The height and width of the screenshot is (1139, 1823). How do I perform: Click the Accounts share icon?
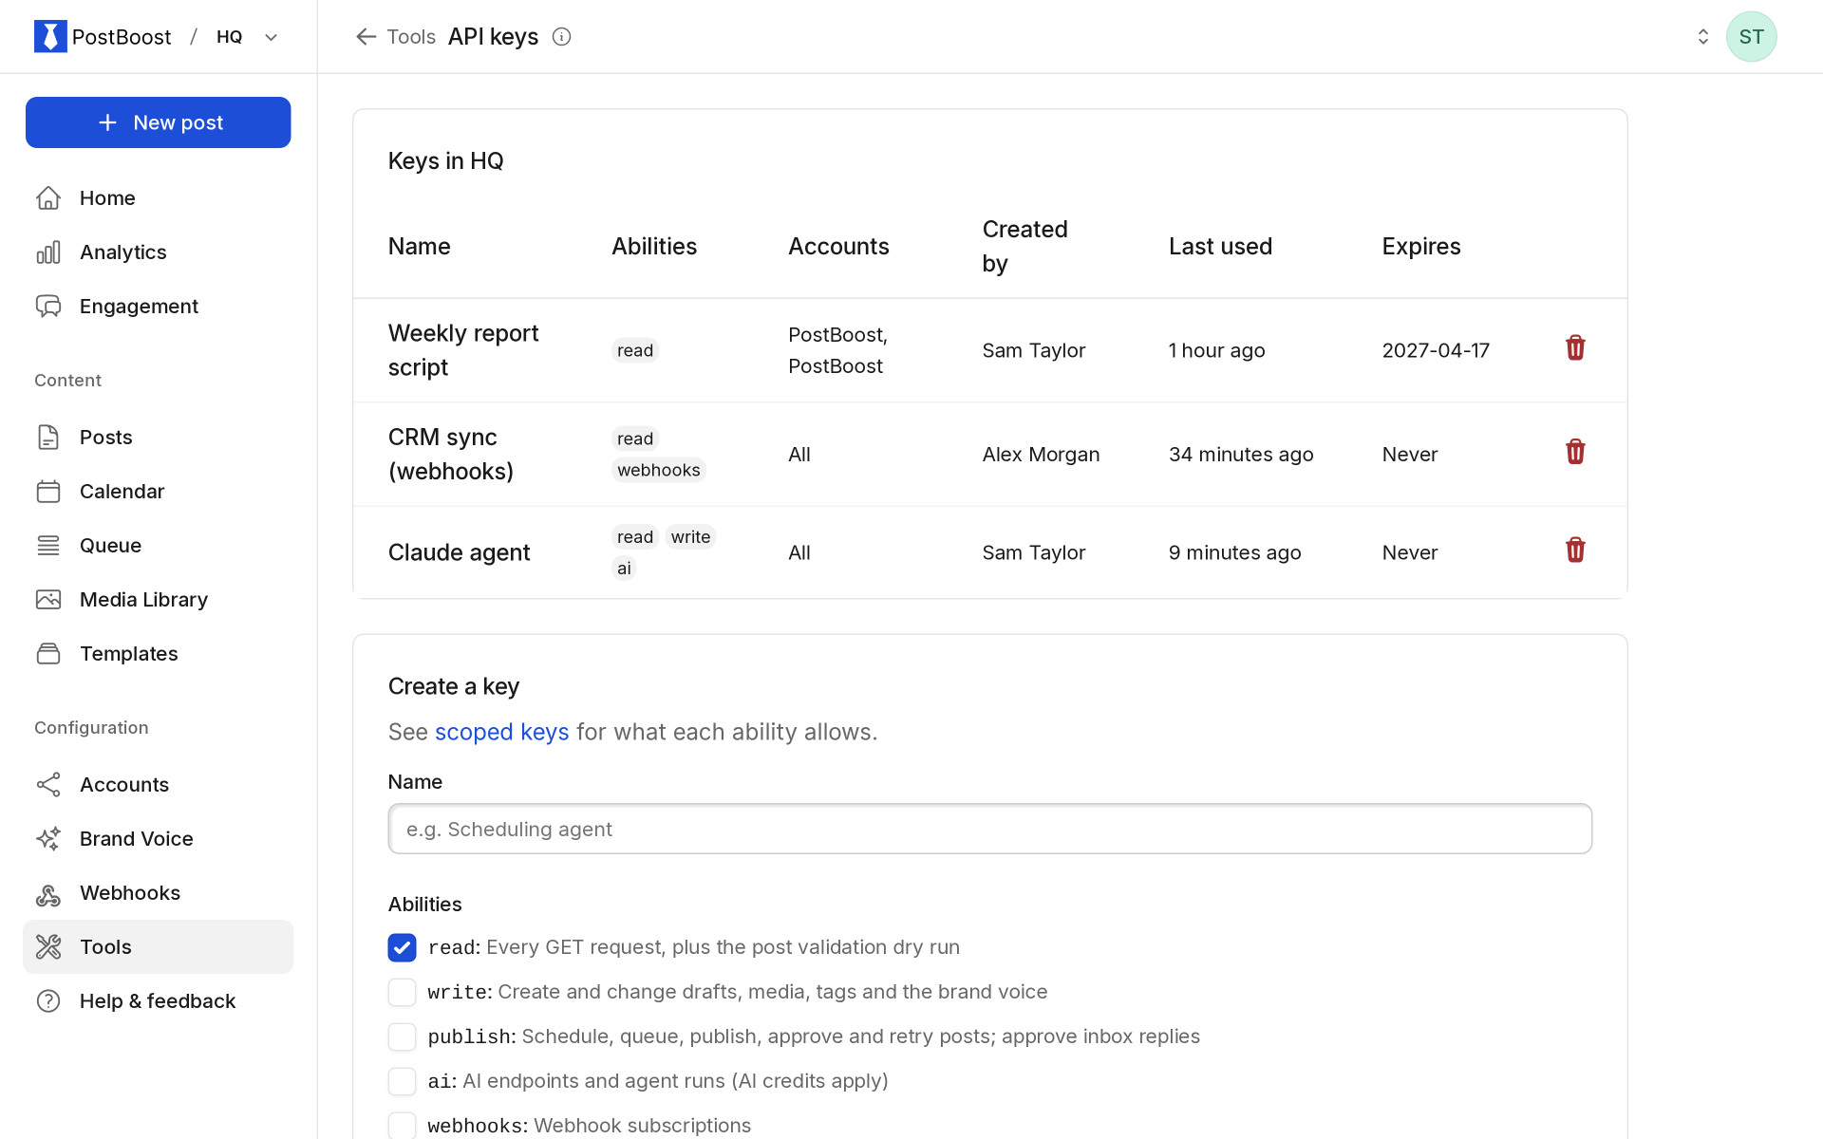(48, 784)
